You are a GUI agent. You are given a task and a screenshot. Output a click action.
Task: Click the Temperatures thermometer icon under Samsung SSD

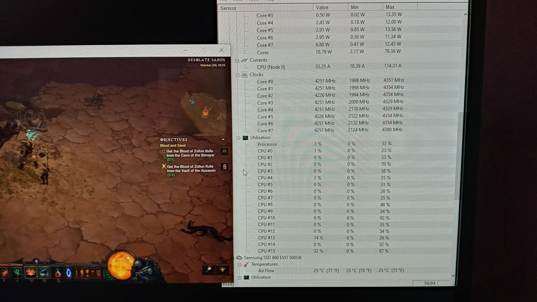(x=246, y=264)
